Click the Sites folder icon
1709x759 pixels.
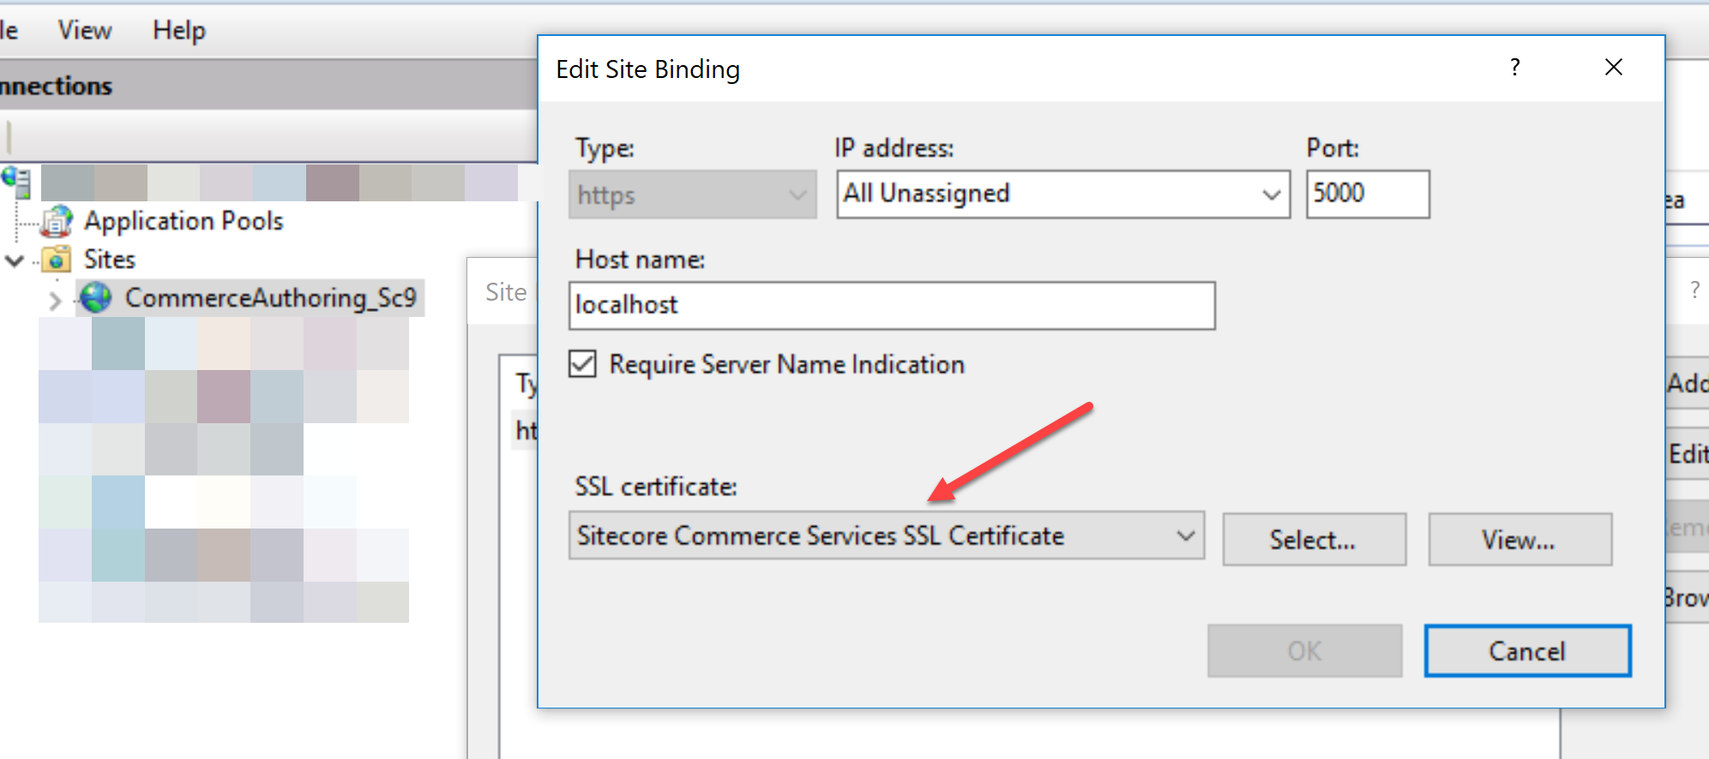tap(57, 259)
